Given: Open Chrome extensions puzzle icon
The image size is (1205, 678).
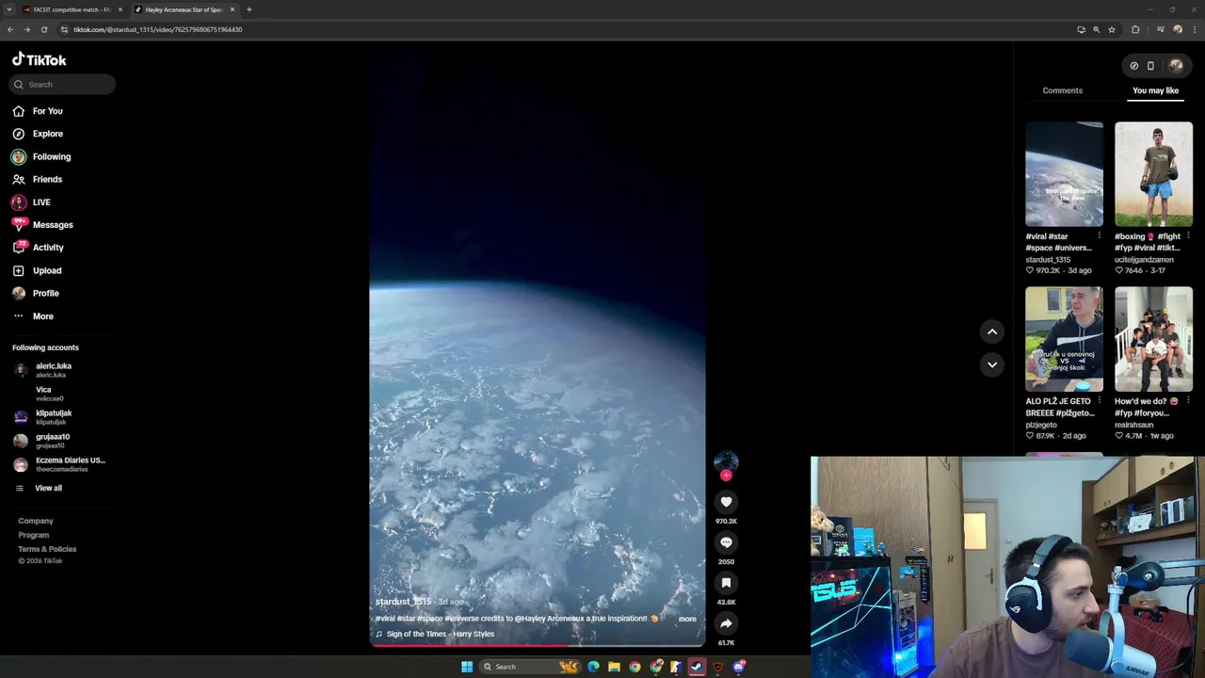Looking at the screenshot, I should pos(1135,29).
